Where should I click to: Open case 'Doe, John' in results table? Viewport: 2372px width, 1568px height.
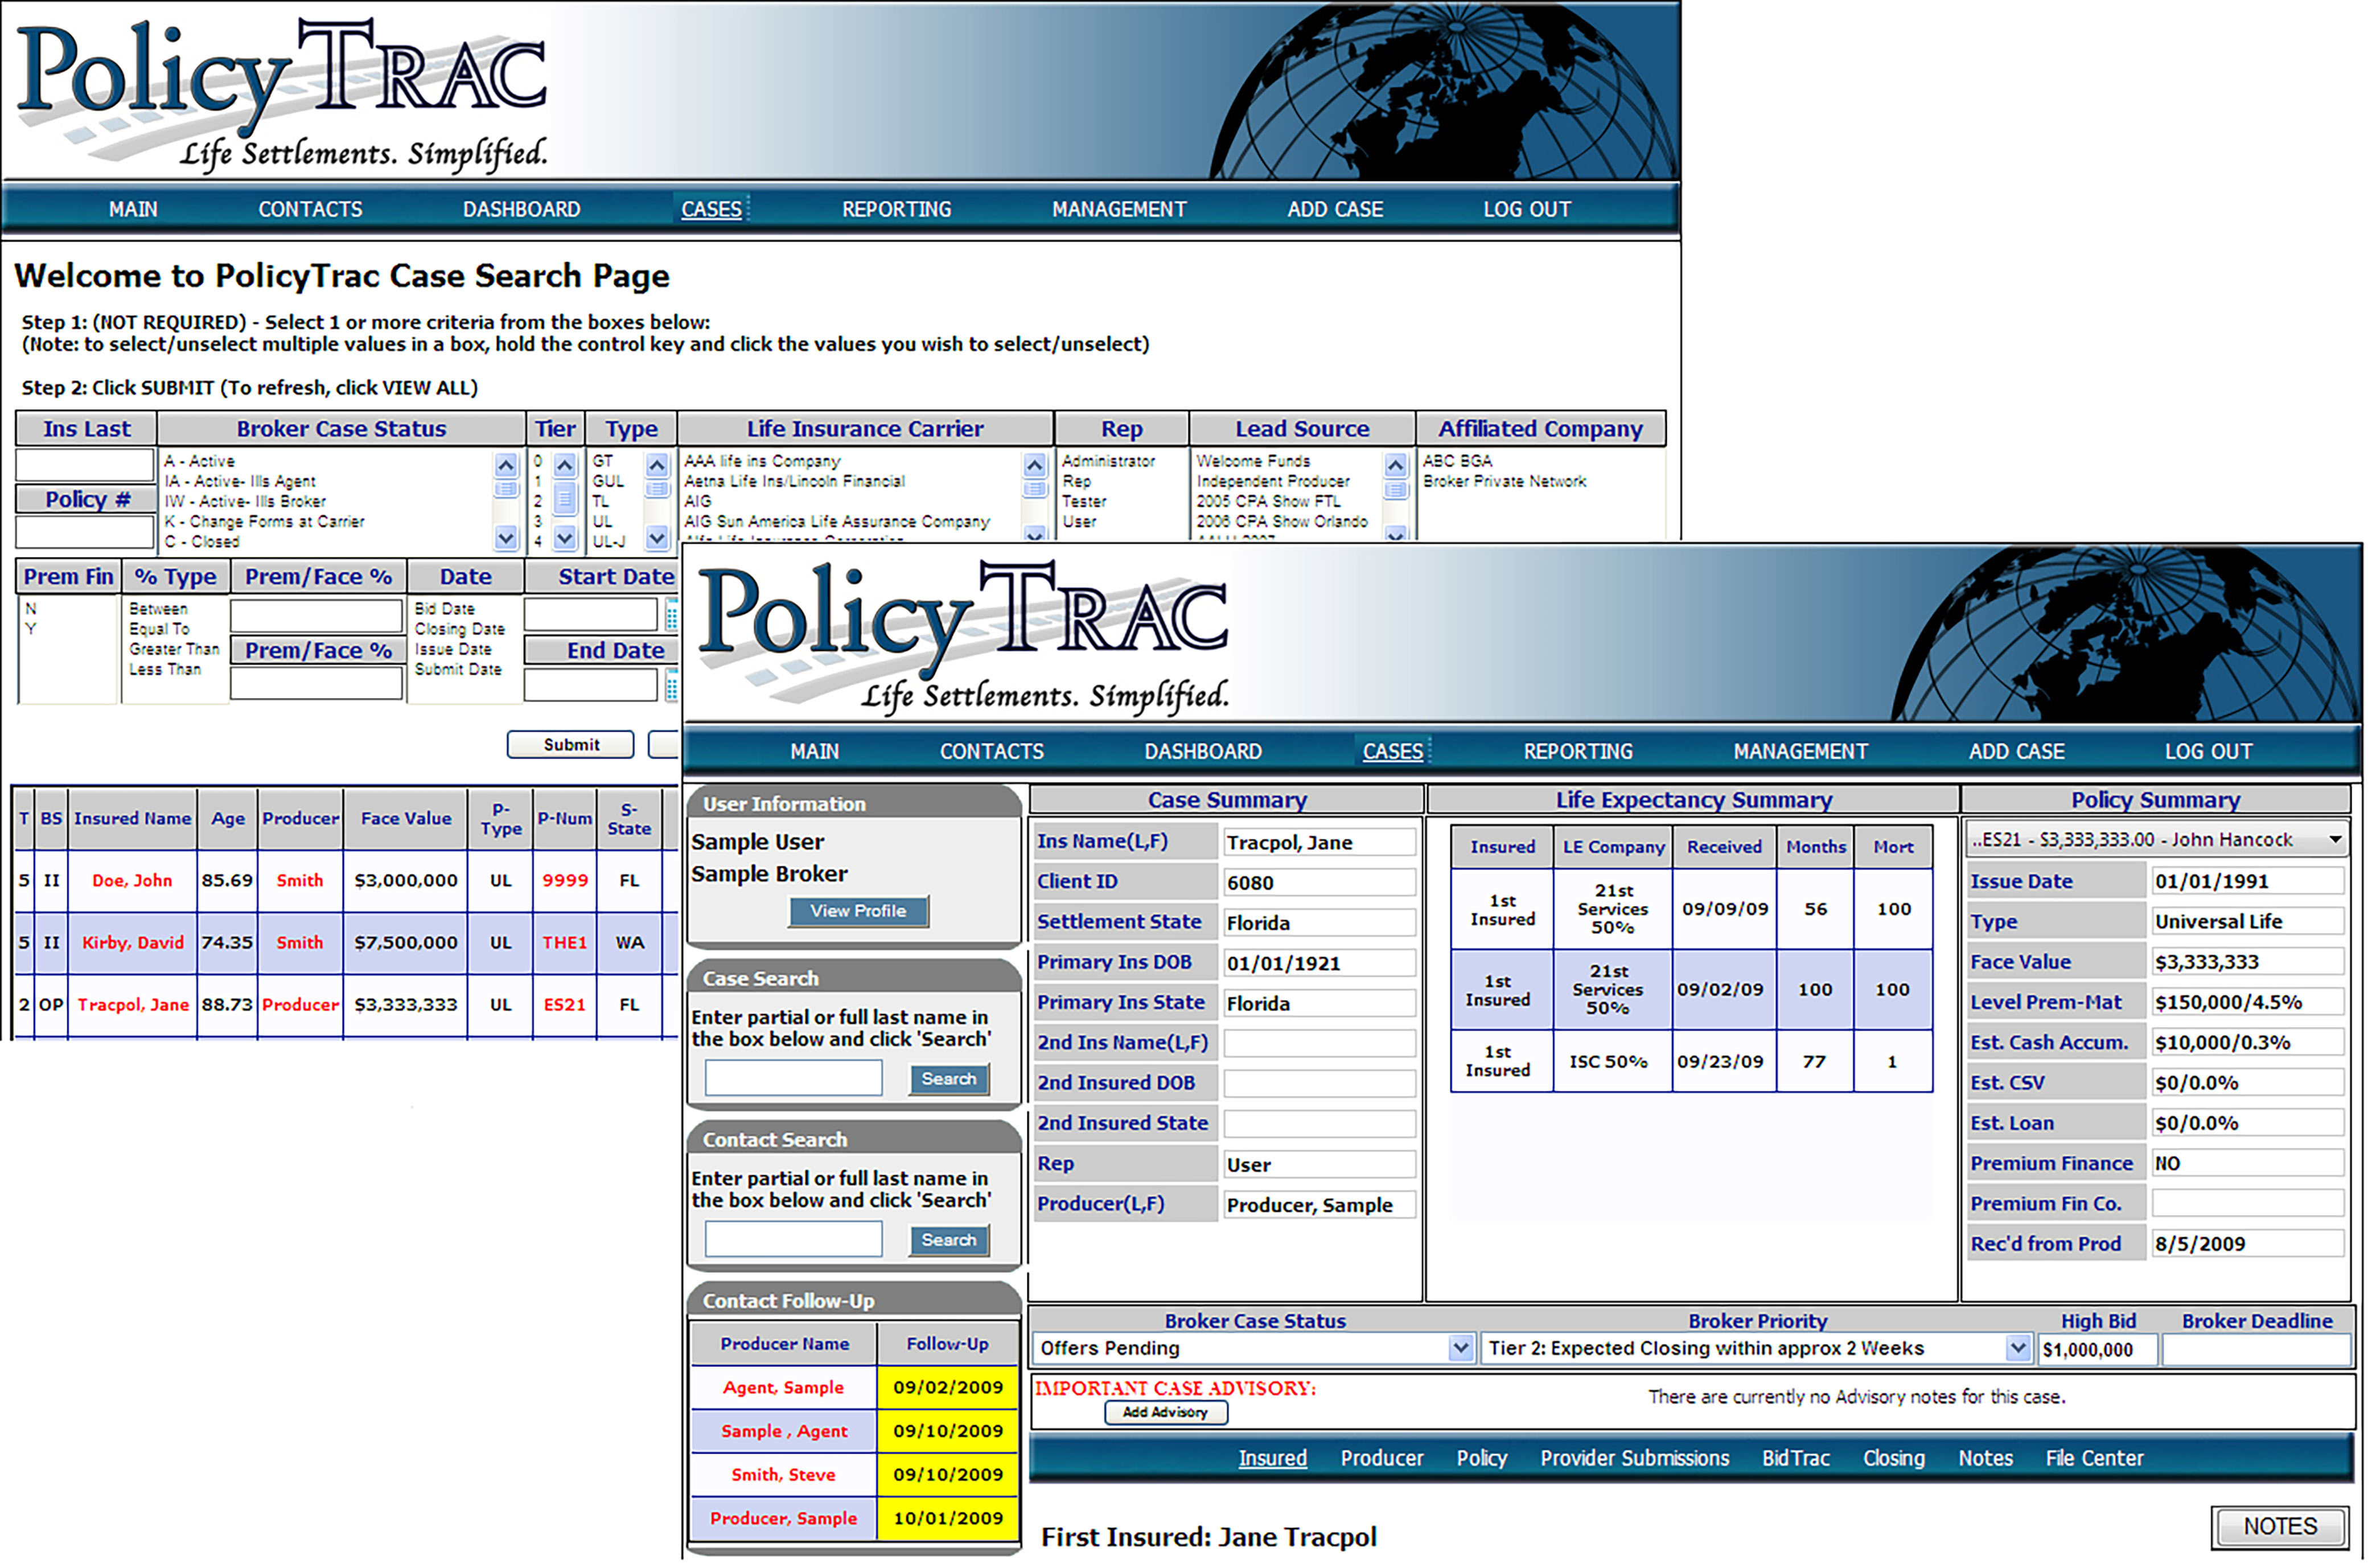[x=132, y=881]
